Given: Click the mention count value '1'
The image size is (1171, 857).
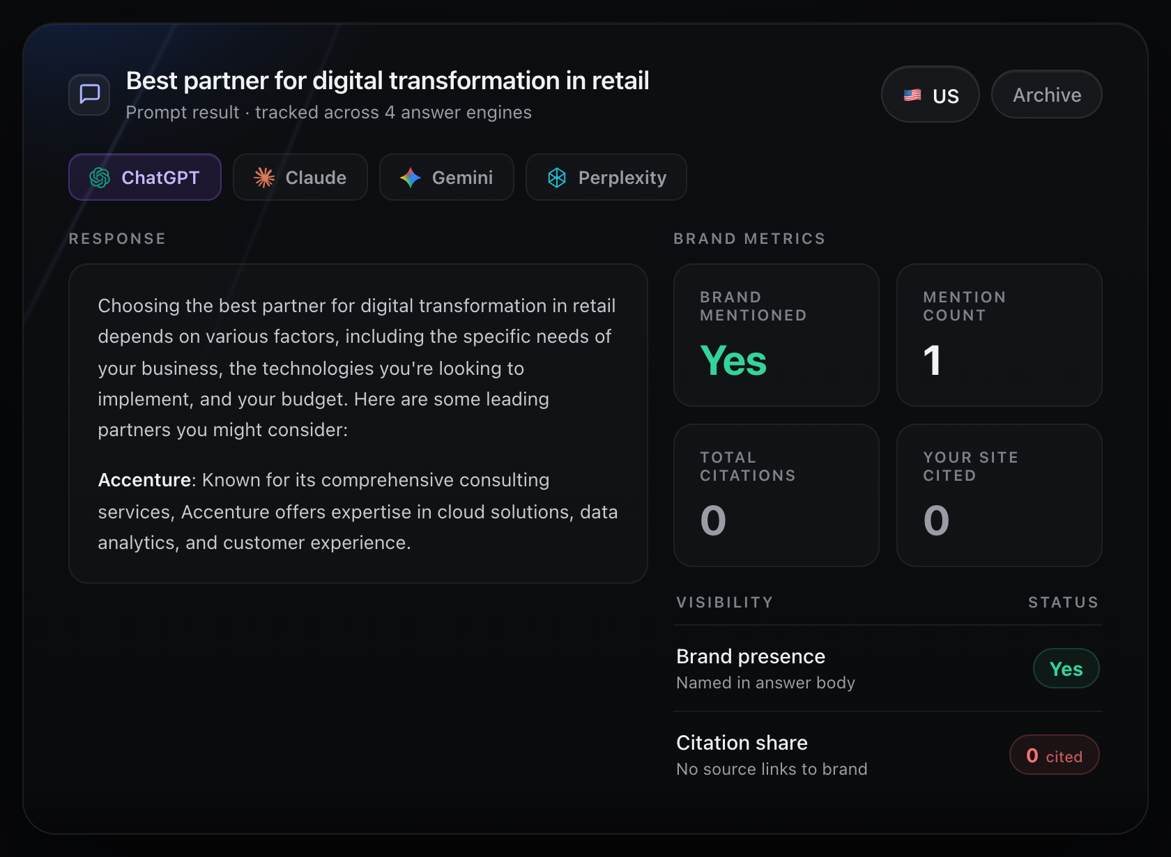Looking at the screenshot, I should click(x=933, y=361).
